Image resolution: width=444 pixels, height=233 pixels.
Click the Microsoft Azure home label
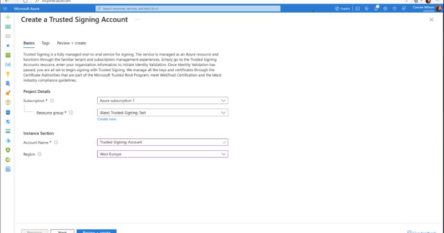(x=27, y=8)
